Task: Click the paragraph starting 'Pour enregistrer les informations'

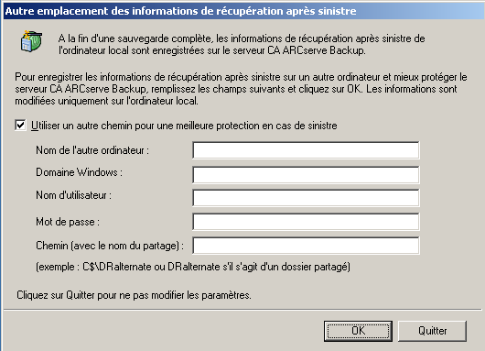Action: (x=241, y=89)
